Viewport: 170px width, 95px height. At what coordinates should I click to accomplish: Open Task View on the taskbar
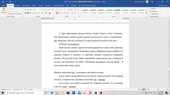pos(46,93)
